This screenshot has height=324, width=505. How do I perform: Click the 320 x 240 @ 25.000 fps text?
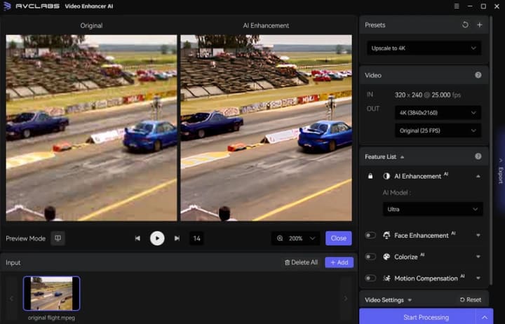coord(428,95)
